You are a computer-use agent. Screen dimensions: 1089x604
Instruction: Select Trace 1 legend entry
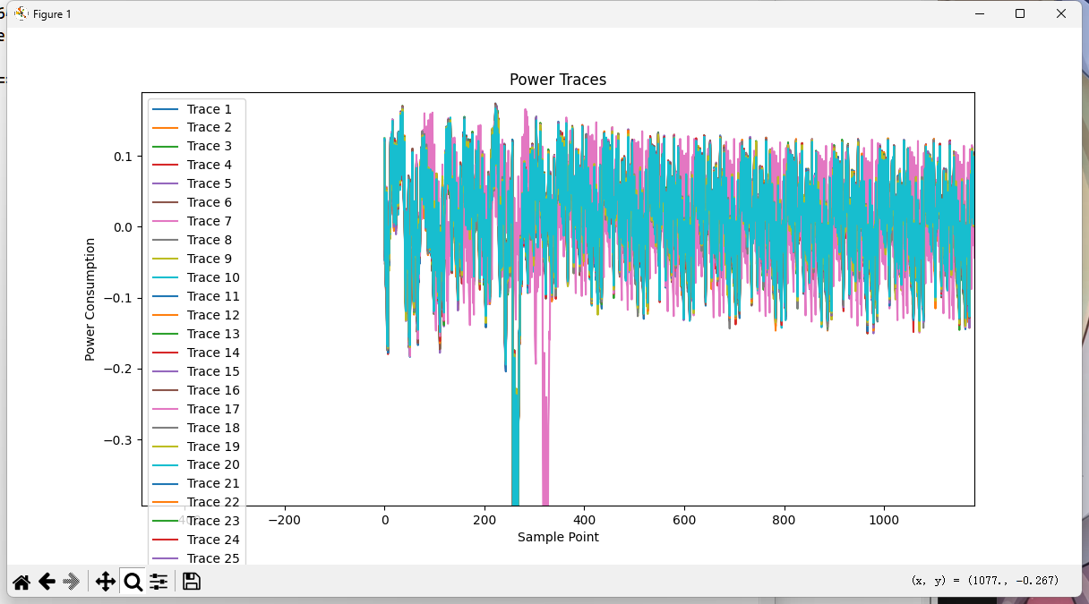(209, 109)
